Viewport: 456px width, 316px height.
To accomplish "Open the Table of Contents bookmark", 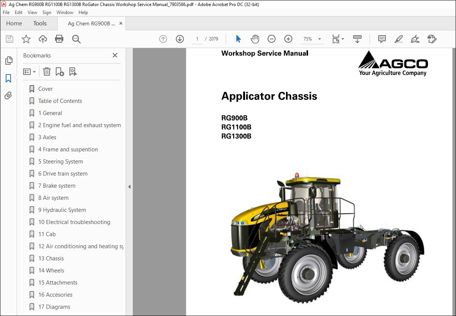I will [60, 101].
